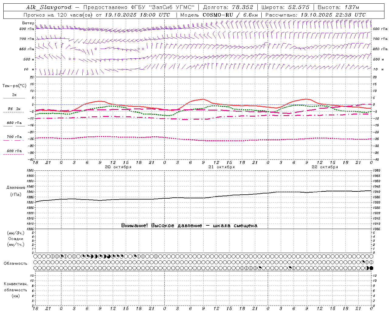Select the 'Широта: 52.575' header value
Image resolution: width=389 pixels, height=311 pixels.
tap(285, 7)
